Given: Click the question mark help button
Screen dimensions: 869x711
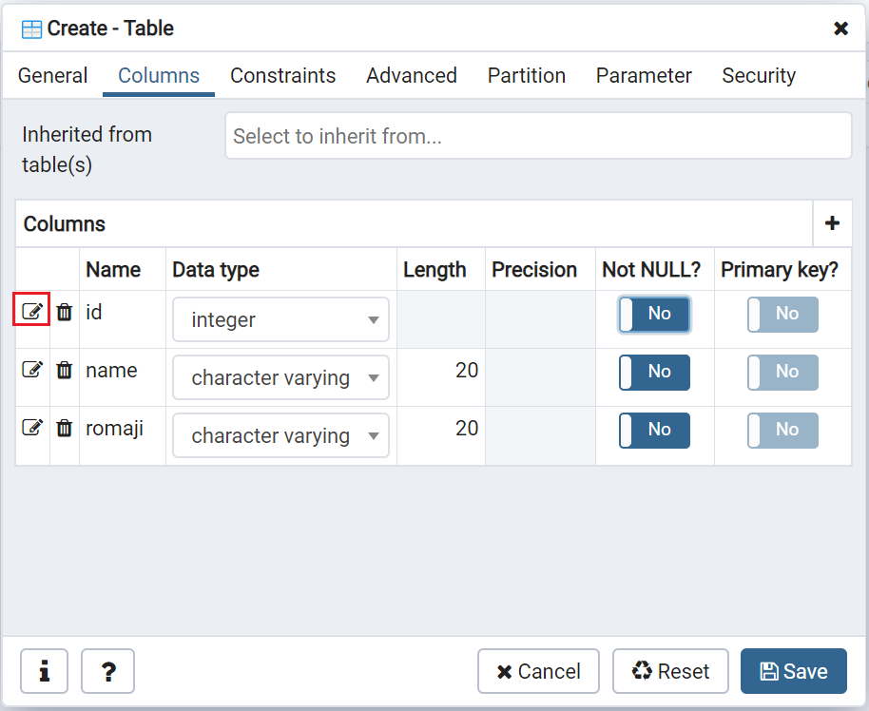Looking at the screenshot, I should coord(107,671).
